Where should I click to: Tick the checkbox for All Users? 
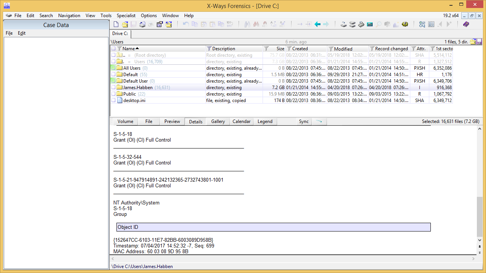113,68
